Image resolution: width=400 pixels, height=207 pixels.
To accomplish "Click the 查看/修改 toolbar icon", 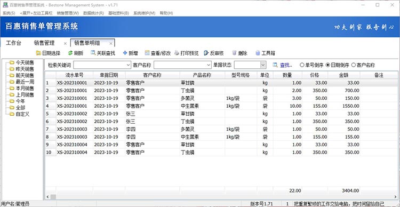I will 147,53.
